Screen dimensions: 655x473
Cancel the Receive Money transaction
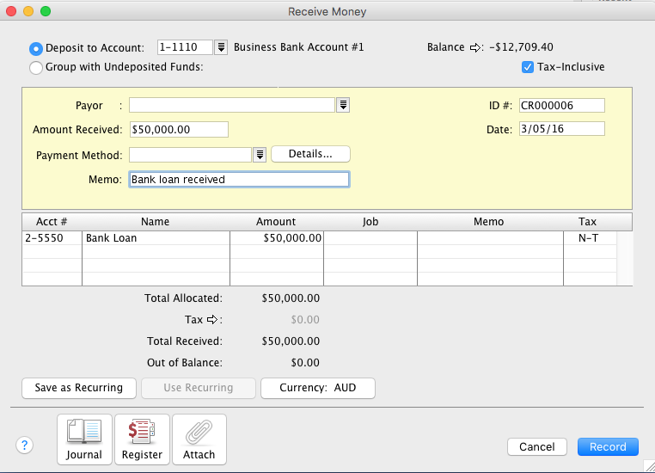point(537,447)
